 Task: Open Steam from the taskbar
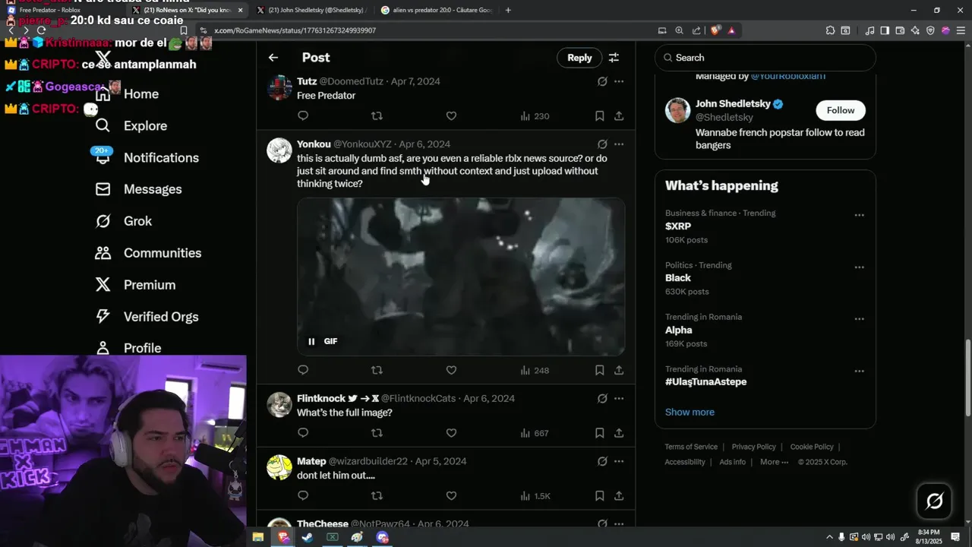(x=308, y=537)
